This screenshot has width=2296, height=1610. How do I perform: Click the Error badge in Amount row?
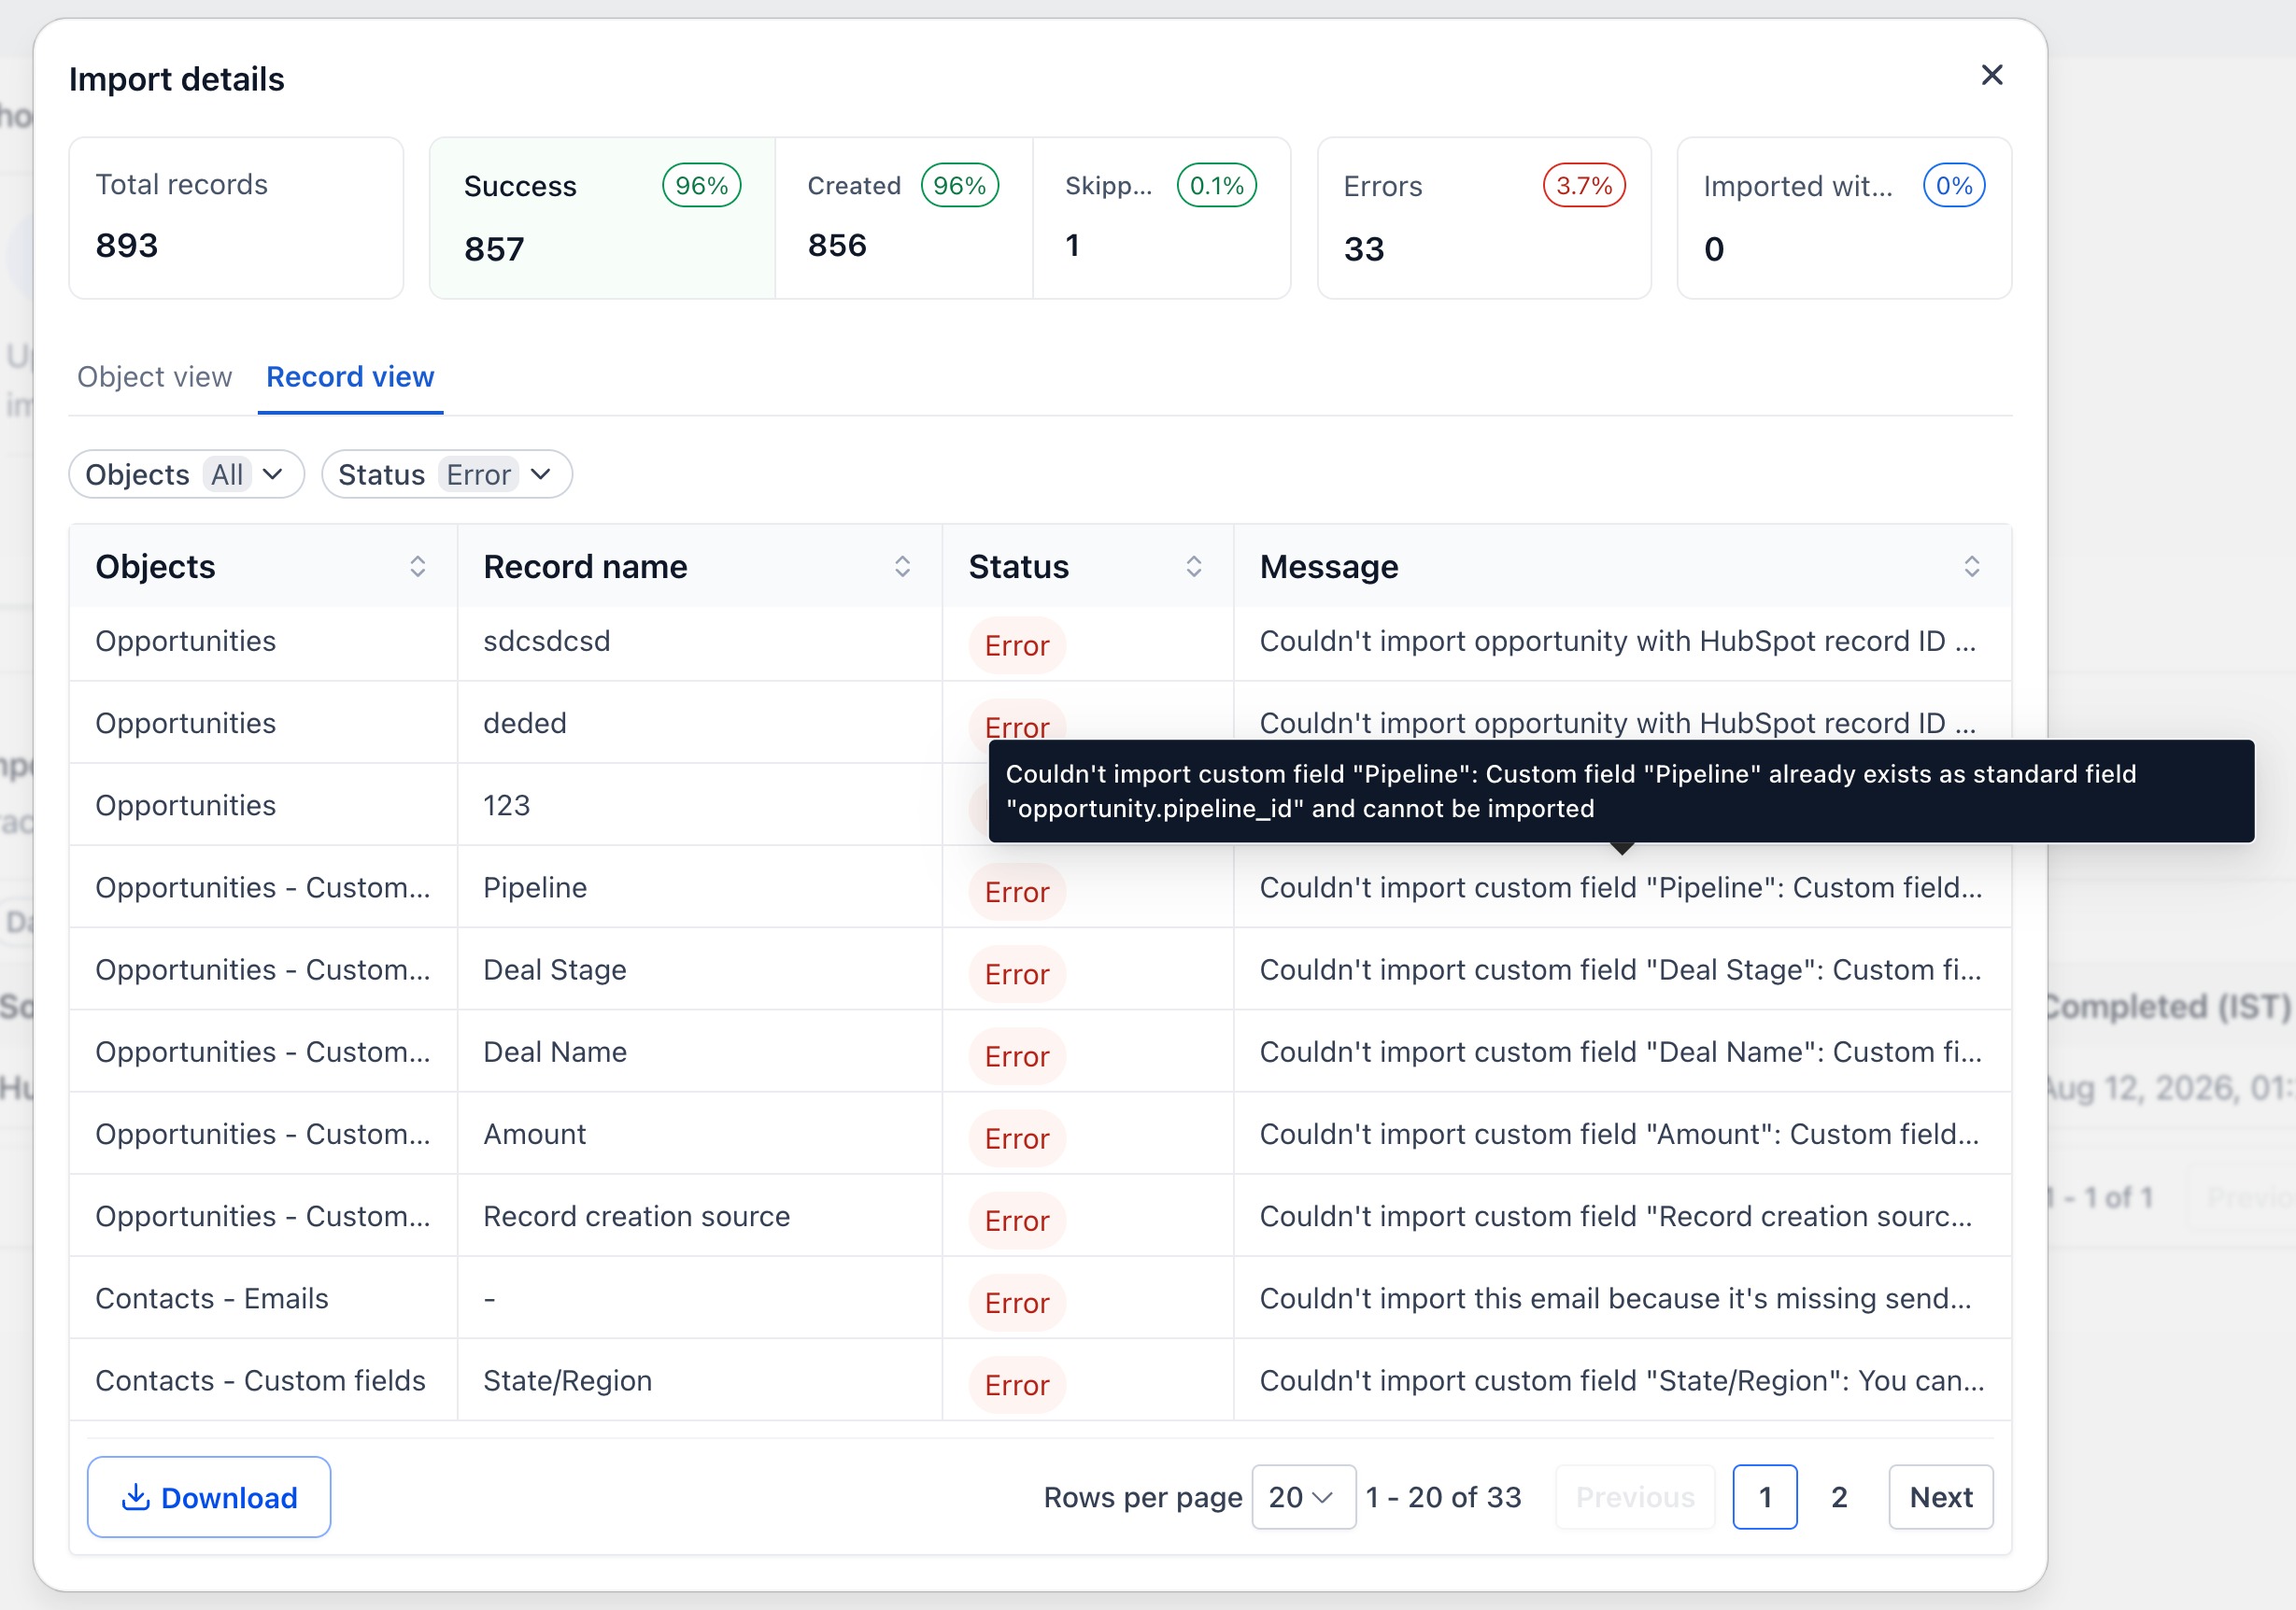(x=1017, y=1138)
